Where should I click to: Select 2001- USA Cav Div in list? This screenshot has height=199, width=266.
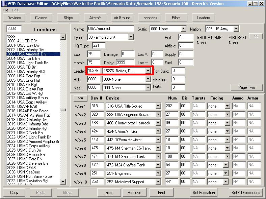33,45
